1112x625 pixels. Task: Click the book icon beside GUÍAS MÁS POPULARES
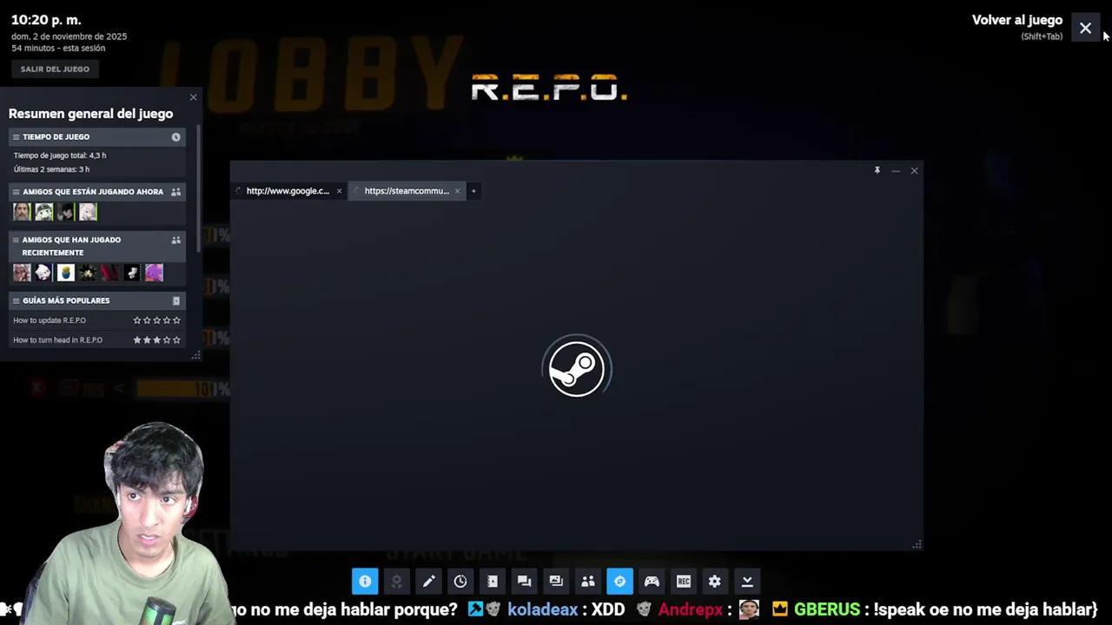click(175, 300)
